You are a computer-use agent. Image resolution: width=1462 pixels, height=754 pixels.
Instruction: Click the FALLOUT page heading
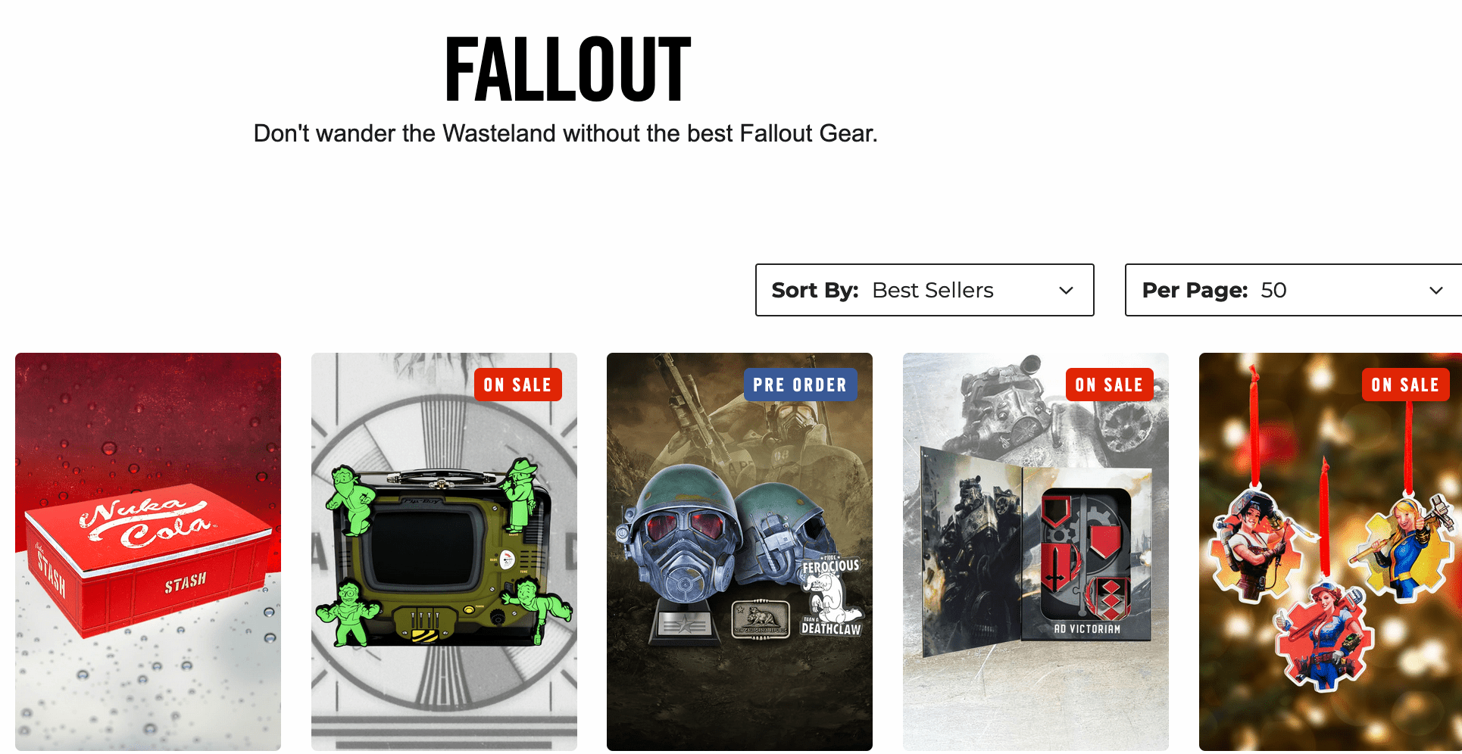567,70
